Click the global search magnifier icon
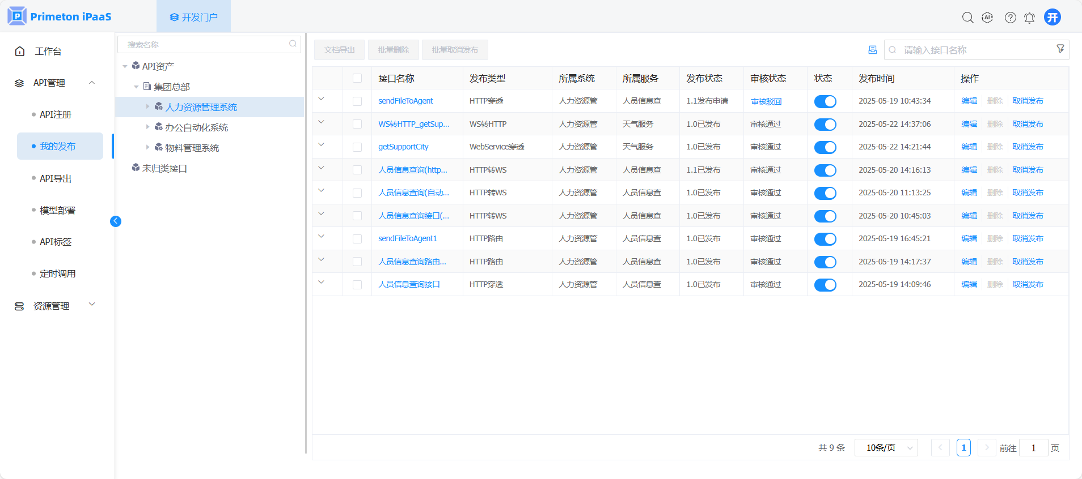 point(967,18)
